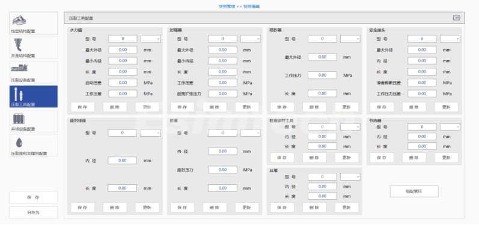Viewport: 479px width, 225px height.
Task: Click 喷砂器 最大外径 field
Action: pos(322,57)
